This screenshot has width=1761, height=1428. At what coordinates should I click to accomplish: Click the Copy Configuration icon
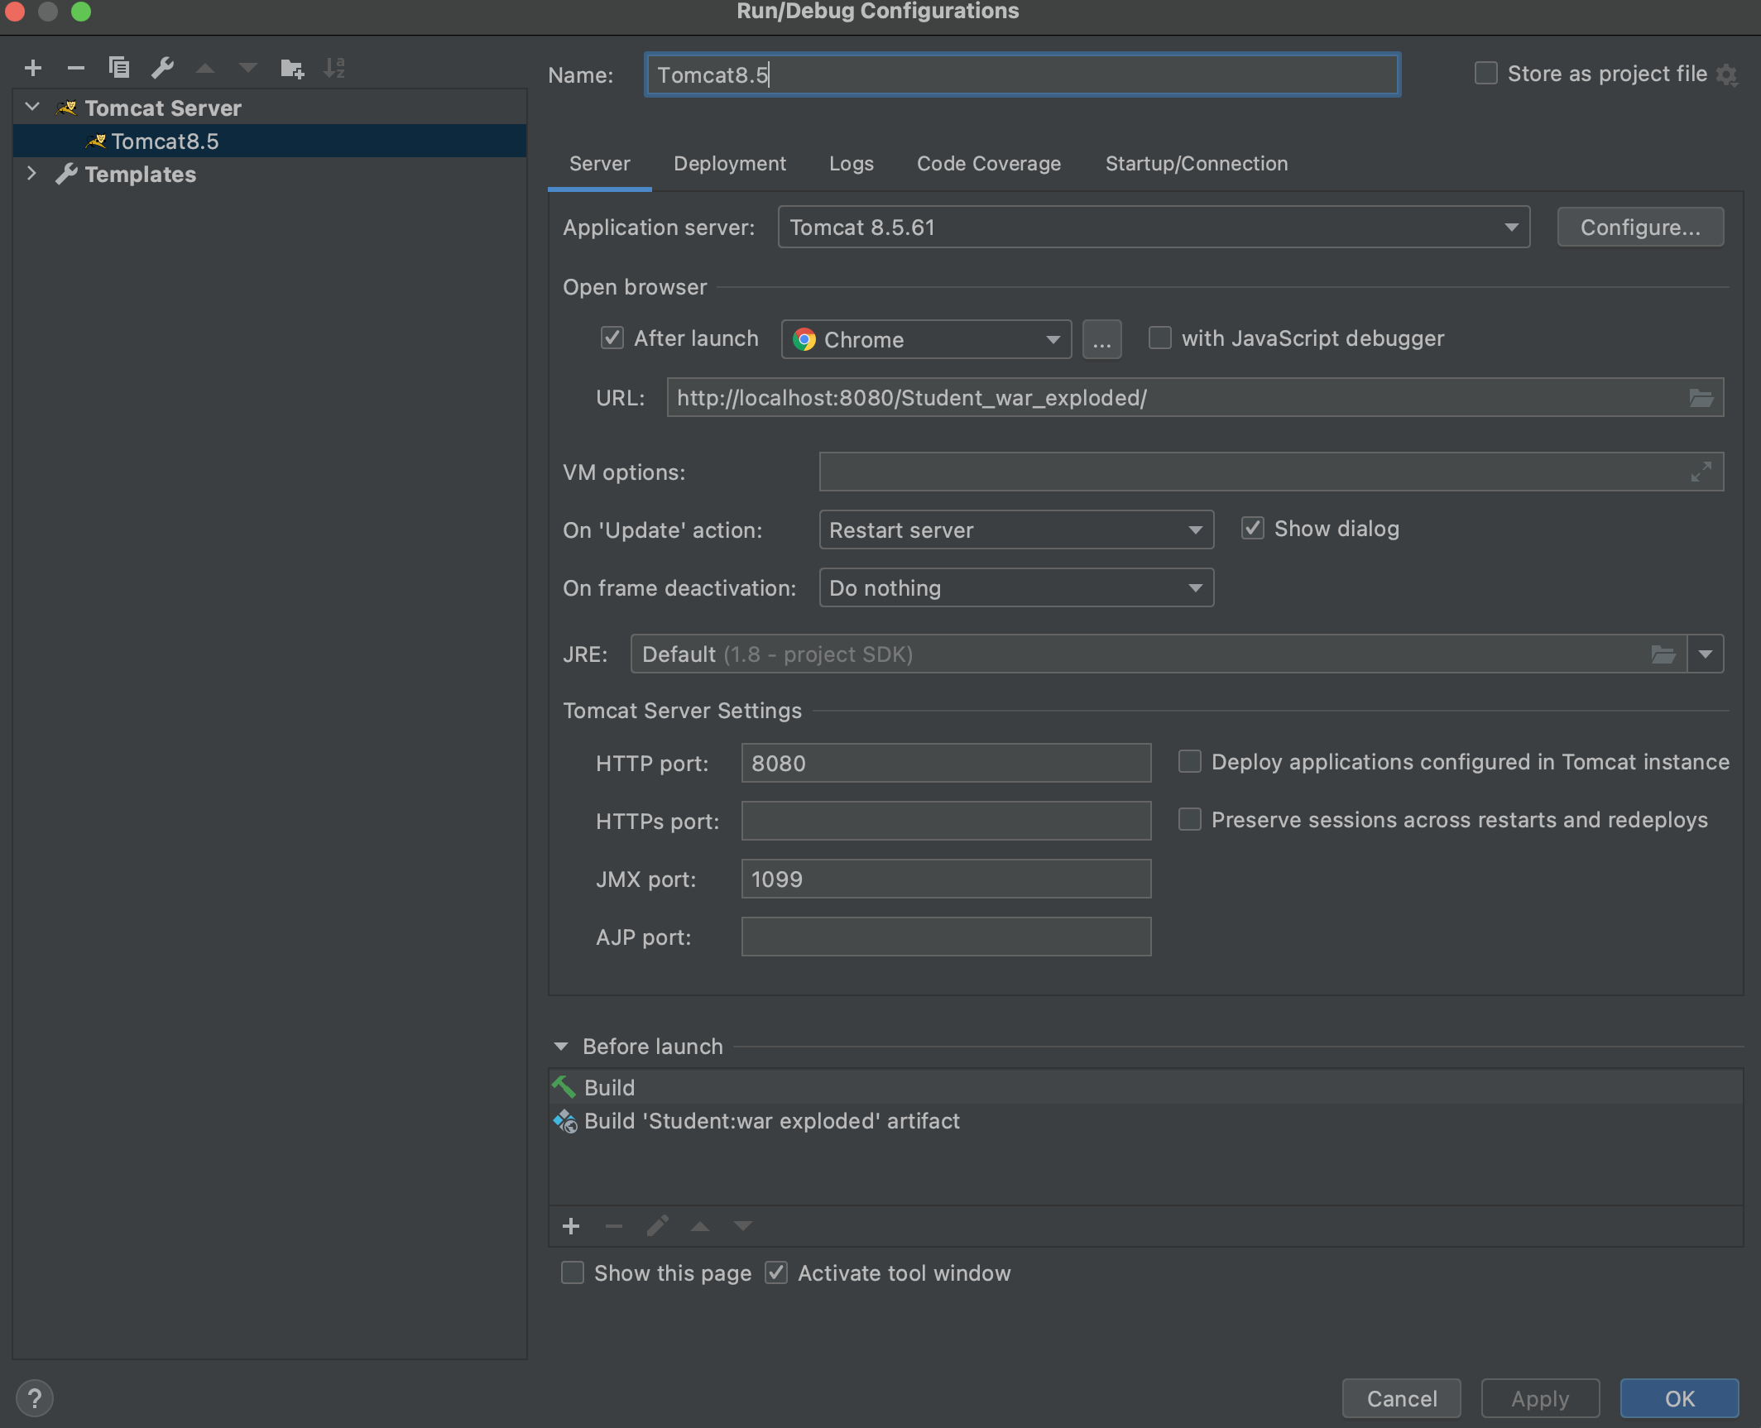[119, 68]
